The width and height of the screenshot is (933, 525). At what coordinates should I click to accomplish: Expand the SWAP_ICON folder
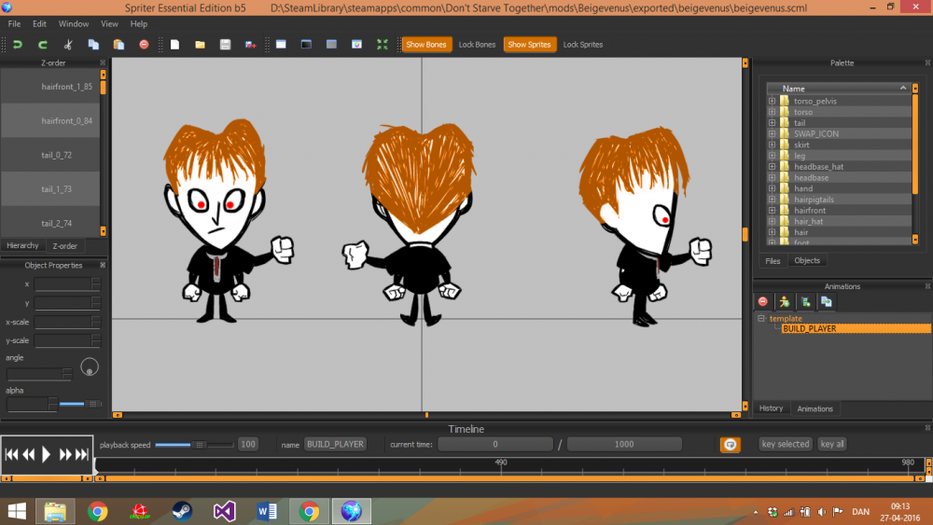point(772,133)
